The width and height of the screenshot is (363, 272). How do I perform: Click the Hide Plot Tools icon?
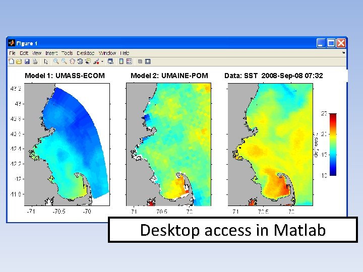coord(140,61)
